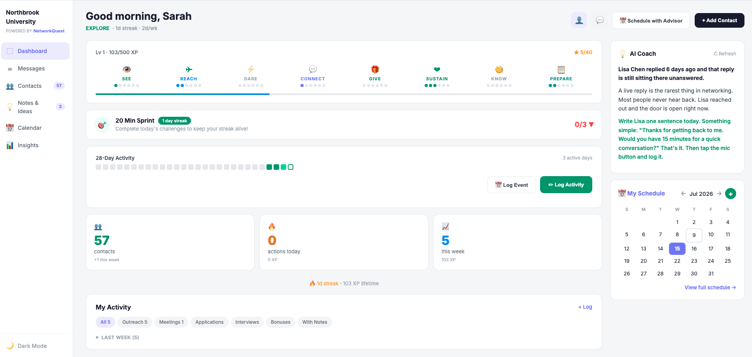Click the light green activity day square
The width and height of the screenshot is (752, 357).
coord(283,167)
